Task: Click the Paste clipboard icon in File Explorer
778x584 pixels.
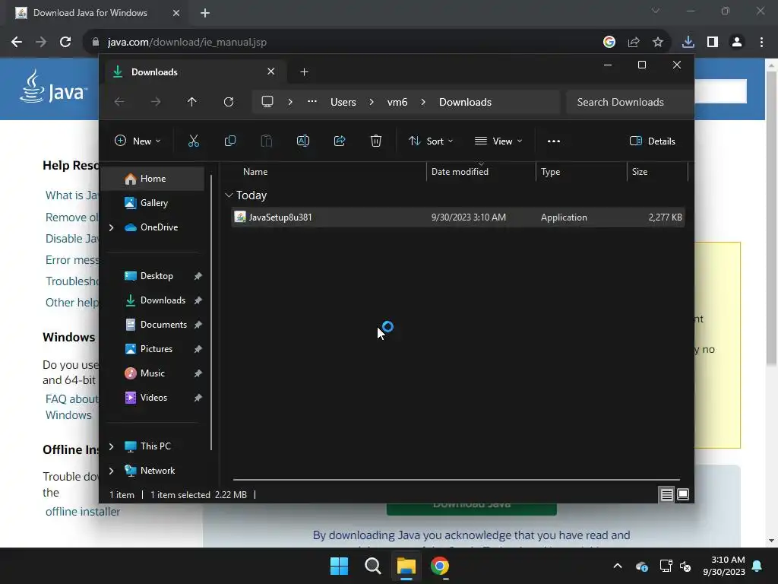Action: [x=267, y=141]
